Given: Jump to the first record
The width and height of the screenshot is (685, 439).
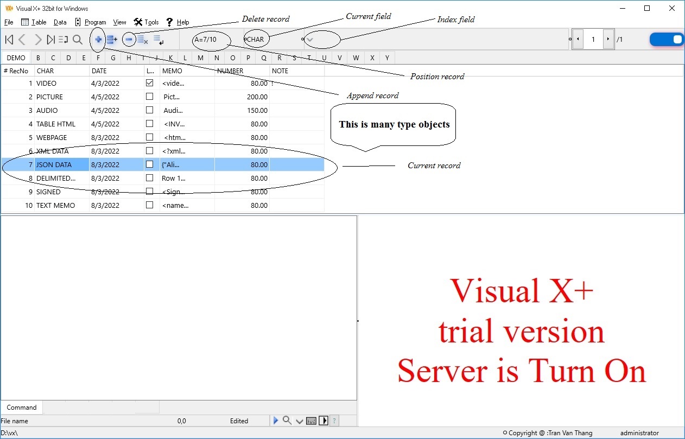Looking at the screenshot, I should [x=9, y=39].
